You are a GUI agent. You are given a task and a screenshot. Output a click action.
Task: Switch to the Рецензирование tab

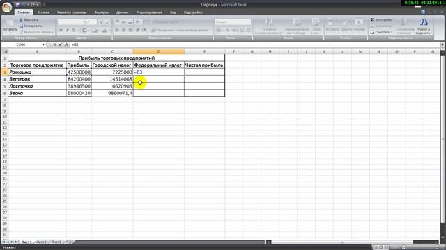point(149,12)
